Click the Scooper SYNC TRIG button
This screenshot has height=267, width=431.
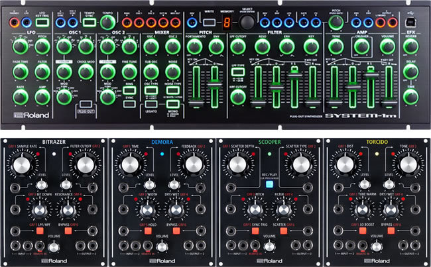pos(255,231)
